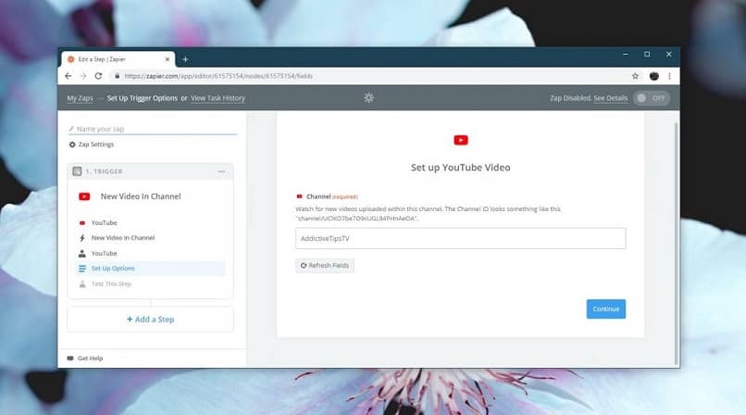Image resolution: width=746 pixels, height=415 pixels.
Task: Select the New Video In Channel trigger row
Action: pos(150,238)
